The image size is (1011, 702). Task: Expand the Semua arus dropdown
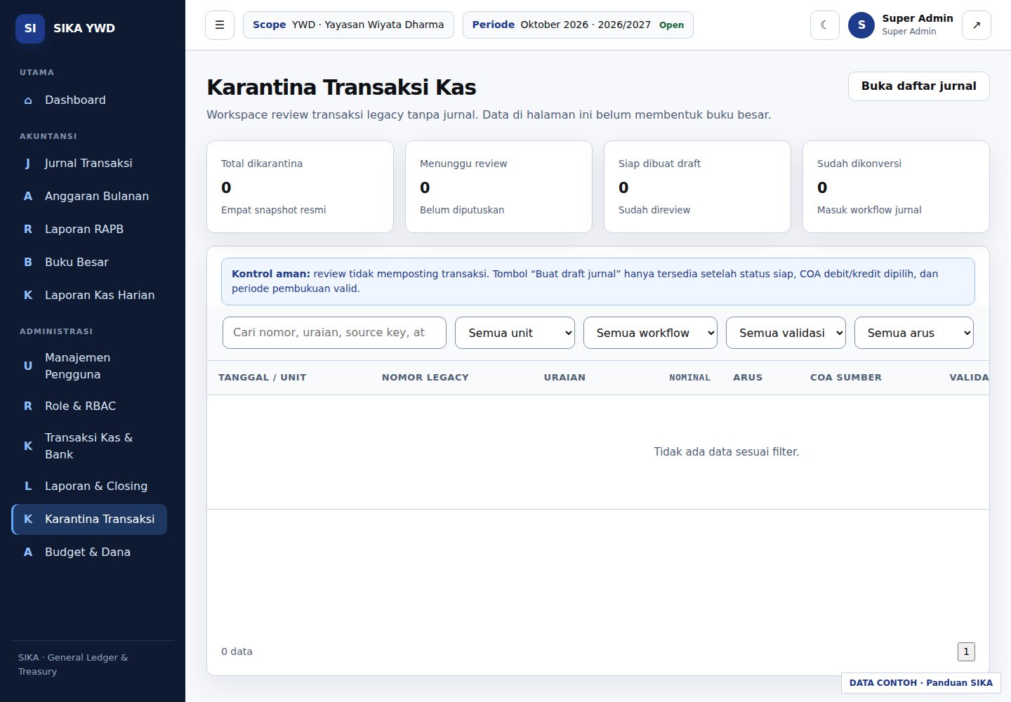point(914,333)
